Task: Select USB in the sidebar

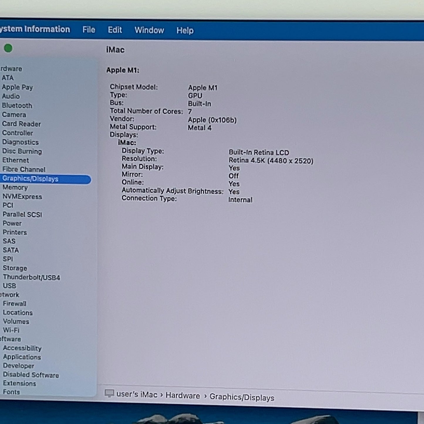Action: pyautogui.click(x=9, y=286)
